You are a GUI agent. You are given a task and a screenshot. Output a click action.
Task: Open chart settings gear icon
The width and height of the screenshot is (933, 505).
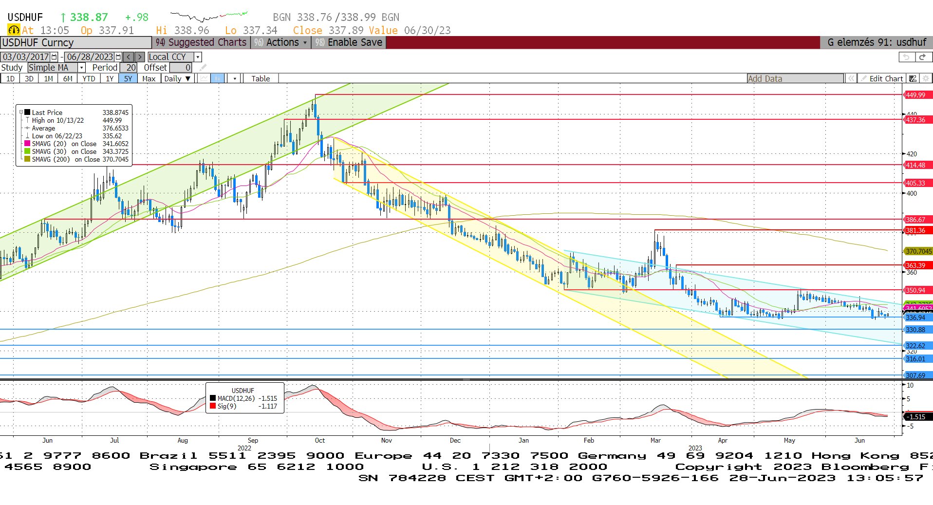click(926, 78)
